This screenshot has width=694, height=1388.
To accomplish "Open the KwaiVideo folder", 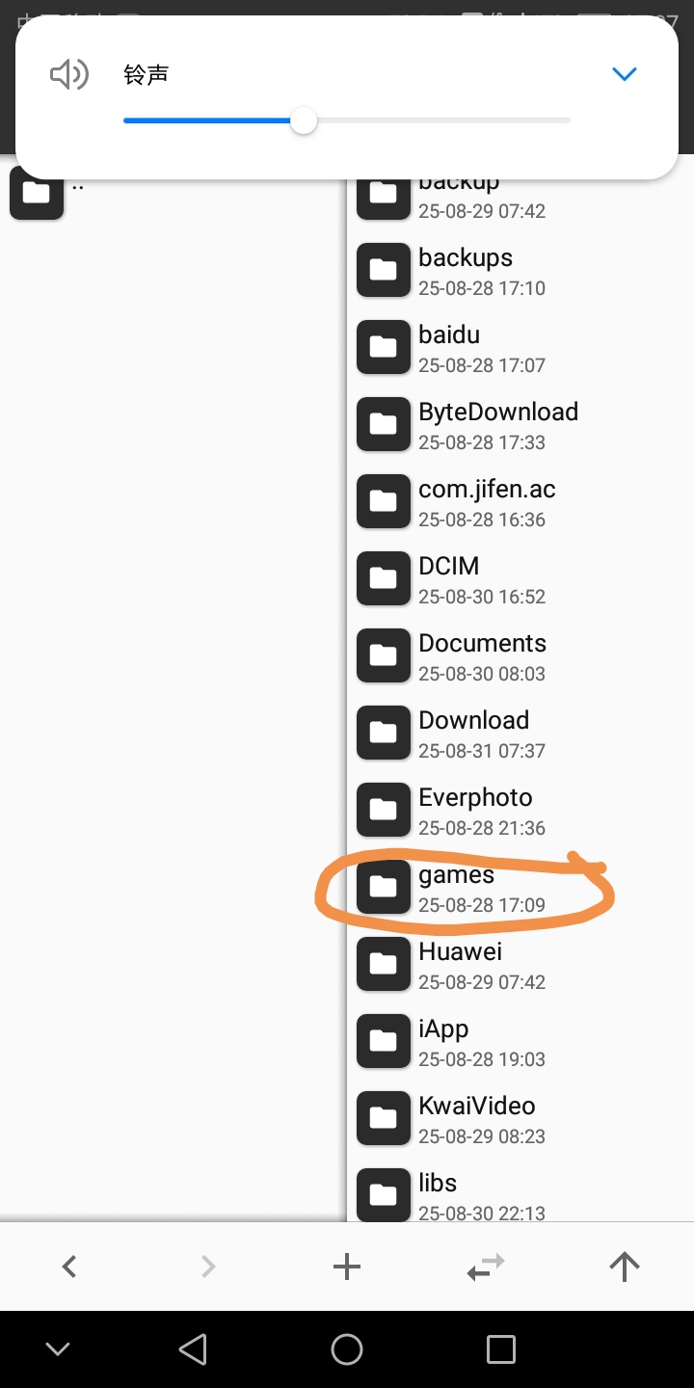I will pyautogui.click(x=520, y=1118).
